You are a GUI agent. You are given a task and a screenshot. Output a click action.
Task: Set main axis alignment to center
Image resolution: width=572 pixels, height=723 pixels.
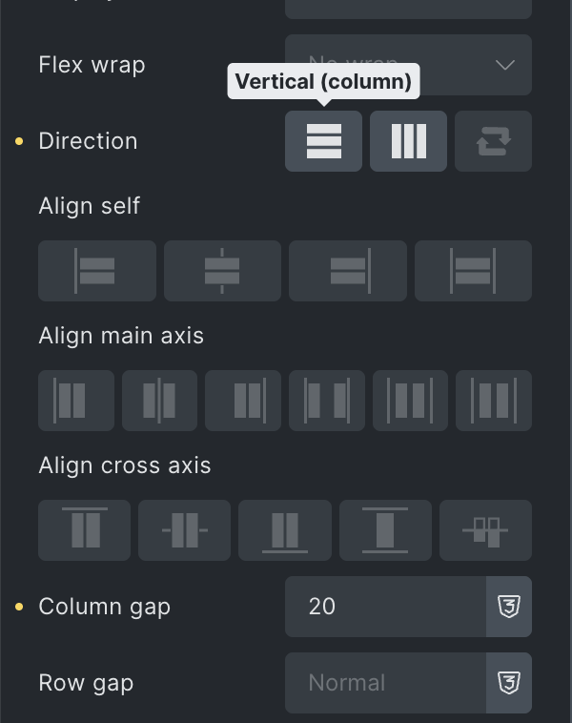pos(159,401)
